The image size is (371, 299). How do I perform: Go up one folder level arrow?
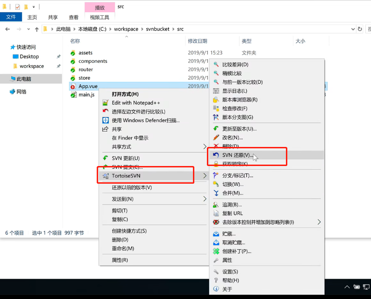37,29
